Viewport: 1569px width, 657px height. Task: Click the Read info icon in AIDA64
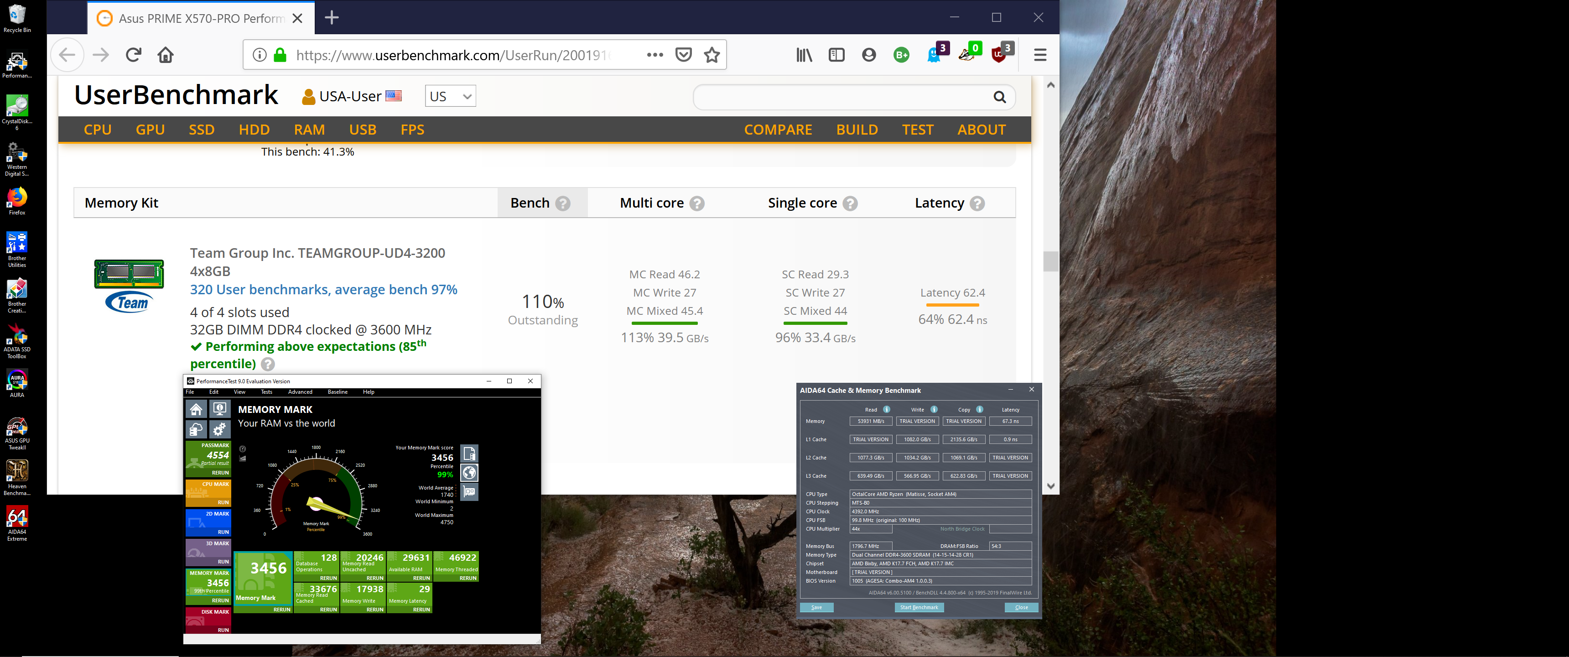pos(887,410)
